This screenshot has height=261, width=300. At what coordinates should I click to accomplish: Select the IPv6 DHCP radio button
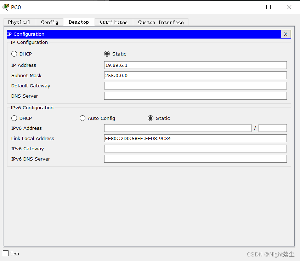(14, 118)
